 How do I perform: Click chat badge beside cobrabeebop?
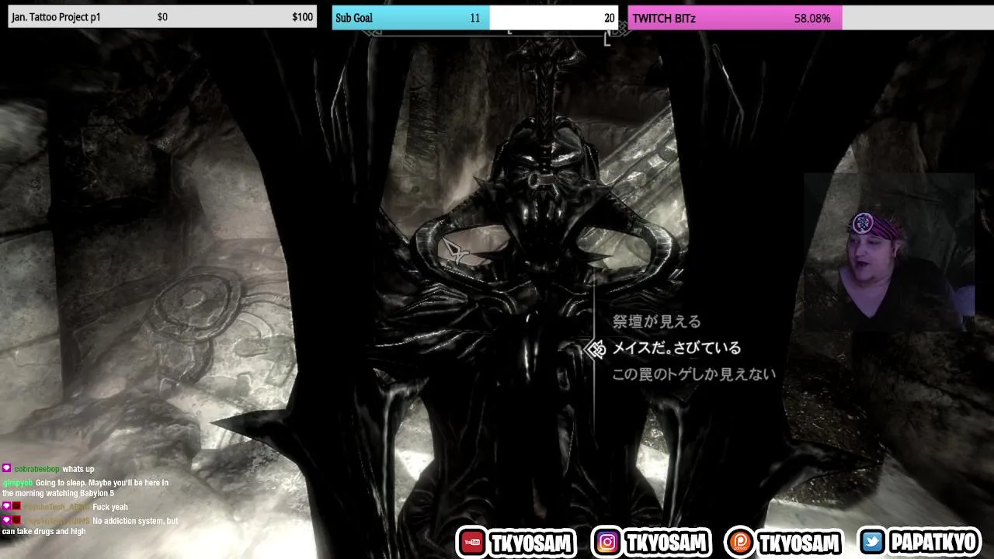click(6, 469)
